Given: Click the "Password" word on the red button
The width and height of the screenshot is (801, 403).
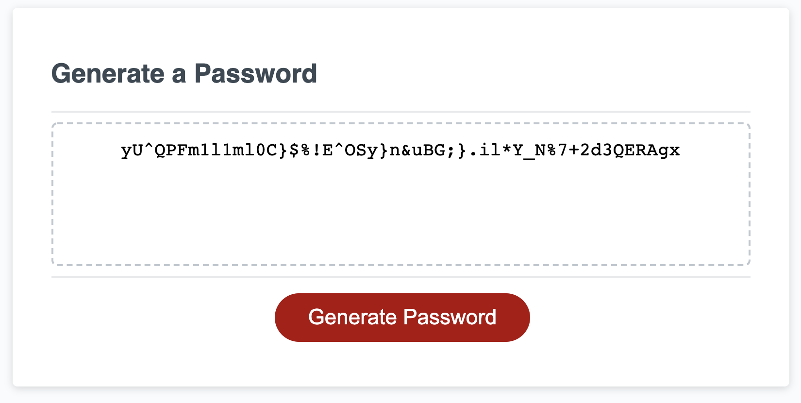Looking at the screenshot, I should pyautogui.click(x=450, y=318).
